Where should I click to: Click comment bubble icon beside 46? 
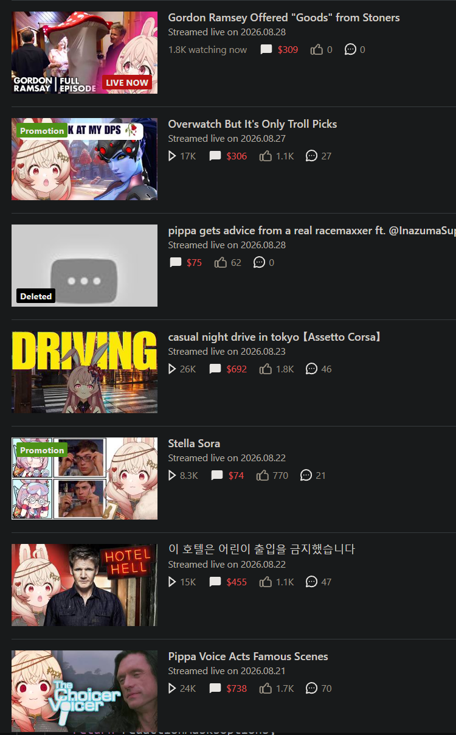click(x=311, y=369)
